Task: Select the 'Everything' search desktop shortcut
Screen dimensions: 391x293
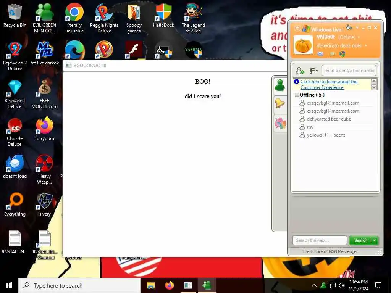Action: (15, 204)
